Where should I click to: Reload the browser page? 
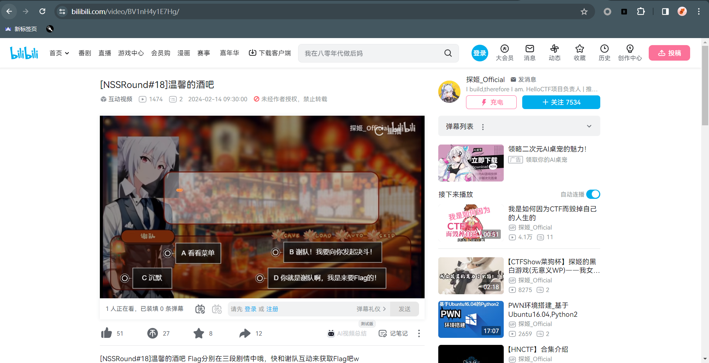coord(43,11)
